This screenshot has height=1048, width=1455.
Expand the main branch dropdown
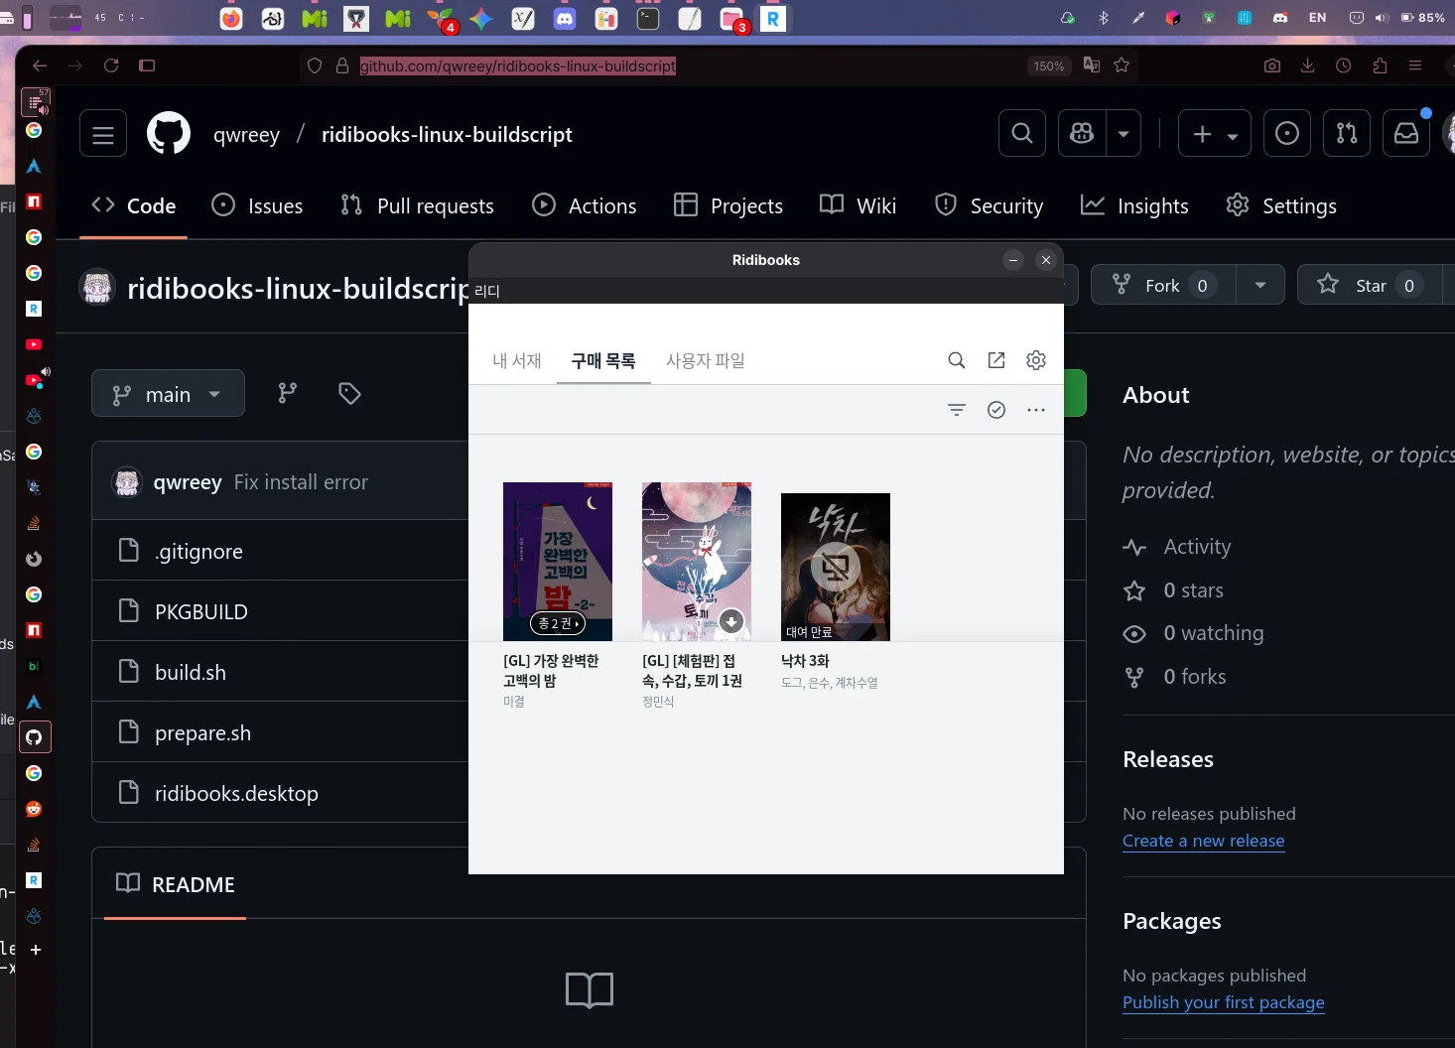click(x=168, y=394)
